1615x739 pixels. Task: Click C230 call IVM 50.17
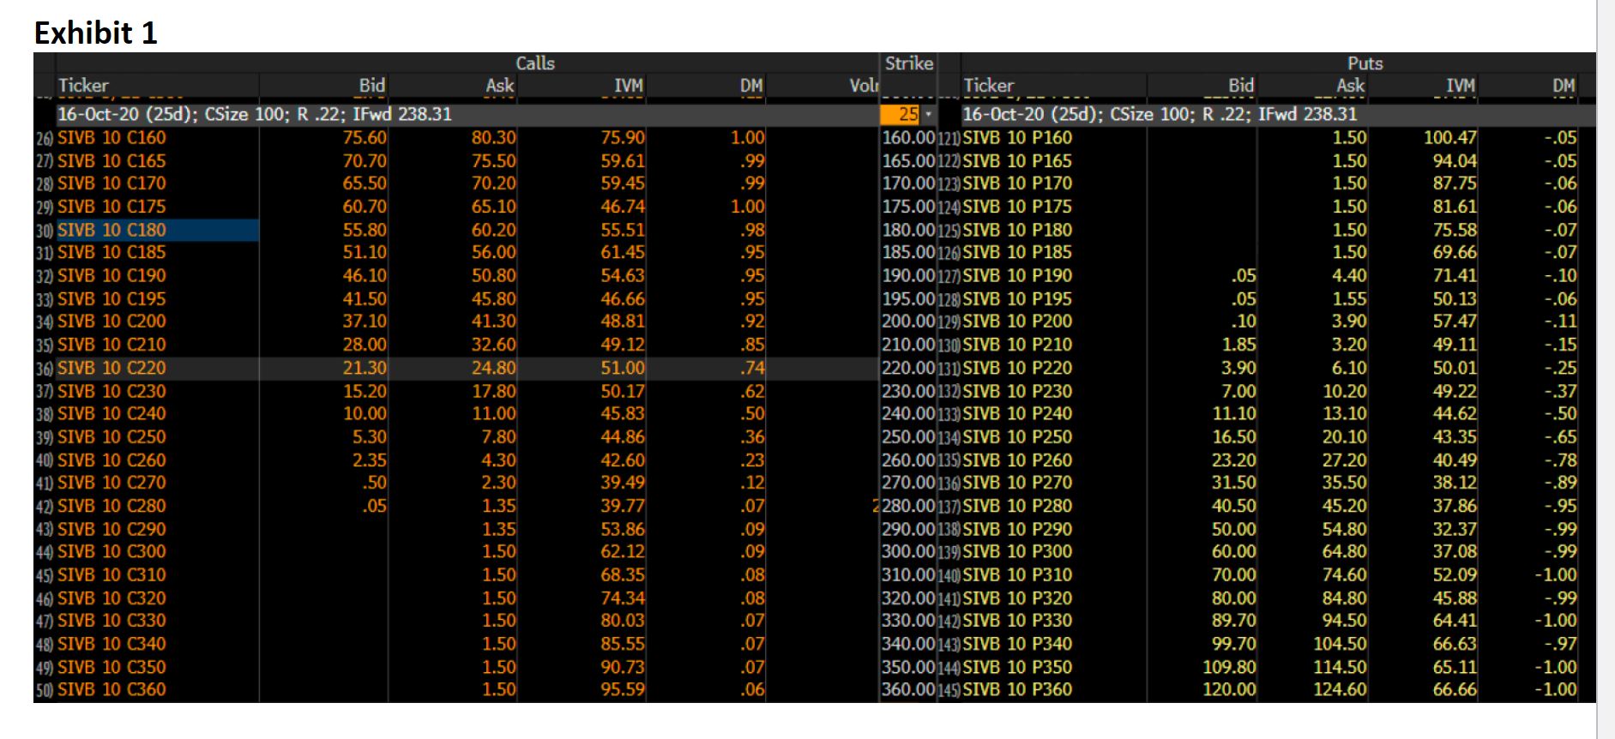623,391
